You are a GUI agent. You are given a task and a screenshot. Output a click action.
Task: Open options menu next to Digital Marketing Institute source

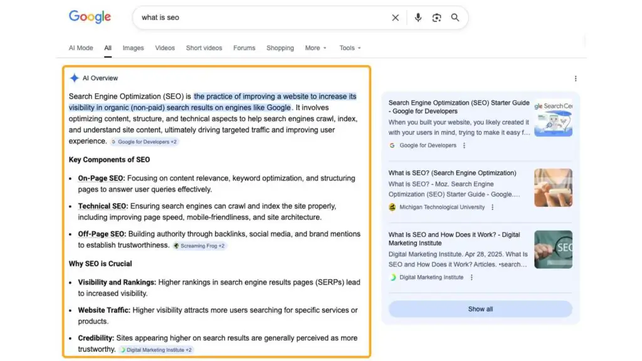pyautogui.click(x=471, y=277)
